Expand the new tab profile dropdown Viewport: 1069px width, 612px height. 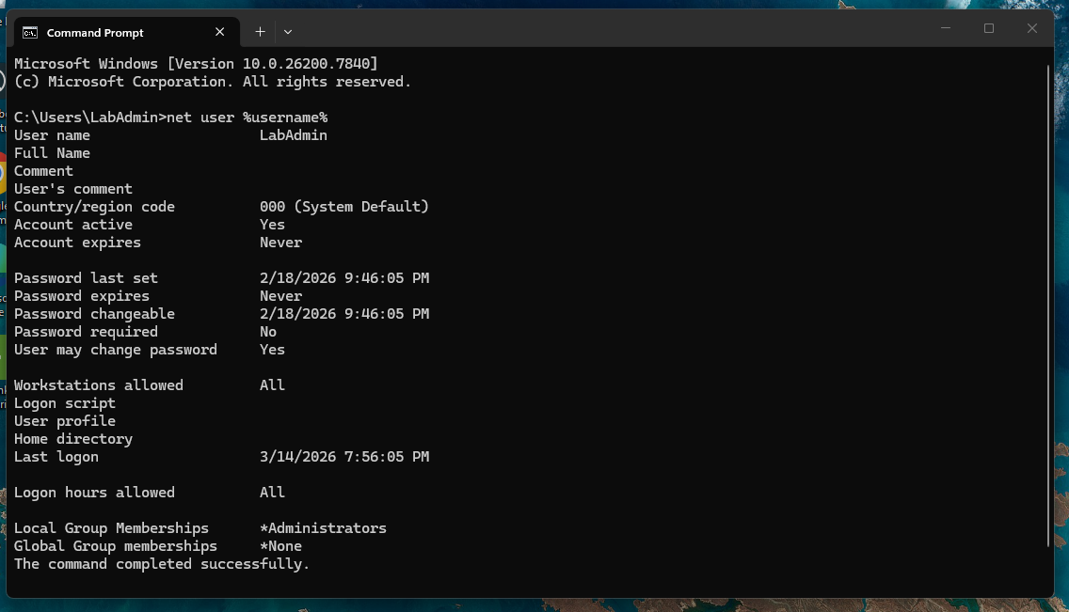[288, 32]
